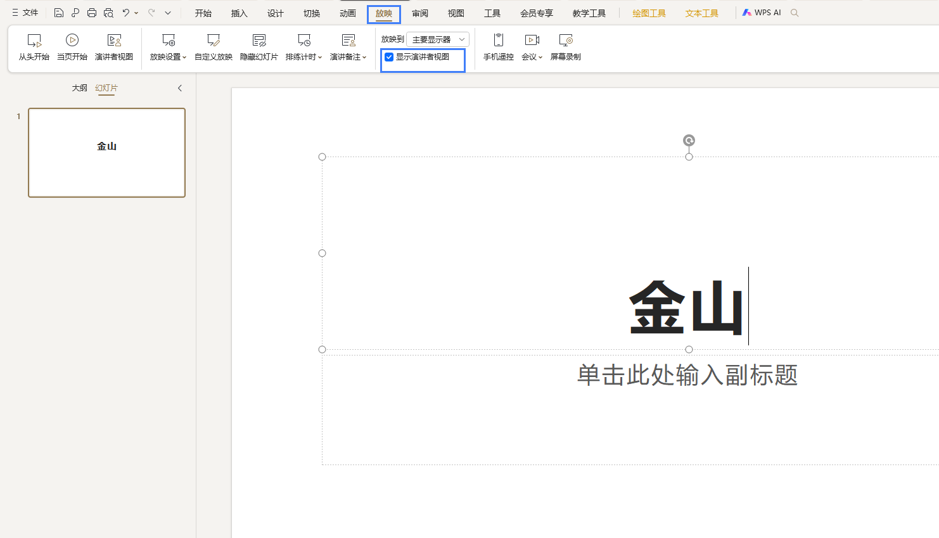Start screen recording (屏幕录制)
Screen dimensions: 939x538
[566, 48]
